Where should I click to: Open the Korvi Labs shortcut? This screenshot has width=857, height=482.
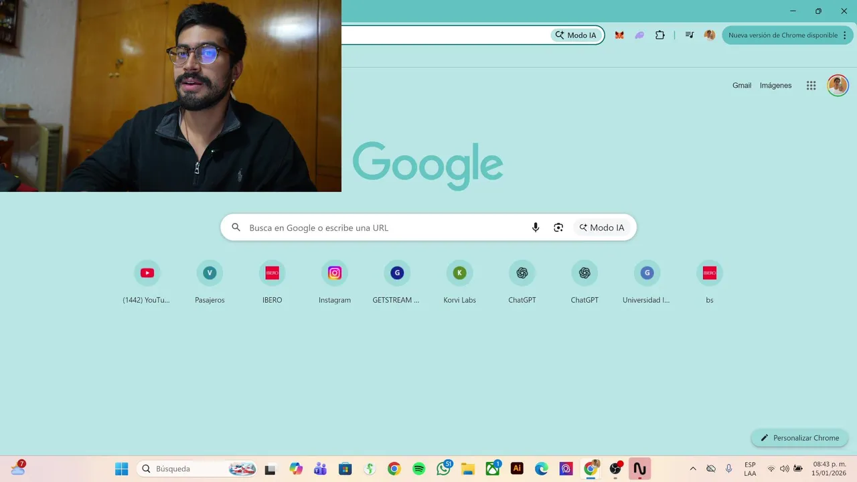point(459,282)
